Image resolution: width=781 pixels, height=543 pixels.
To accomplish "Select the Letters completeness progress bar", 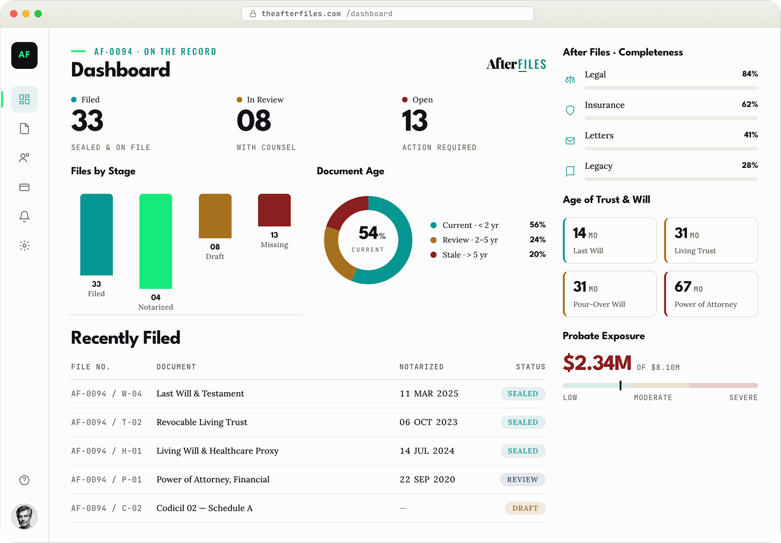I will 671,149.
